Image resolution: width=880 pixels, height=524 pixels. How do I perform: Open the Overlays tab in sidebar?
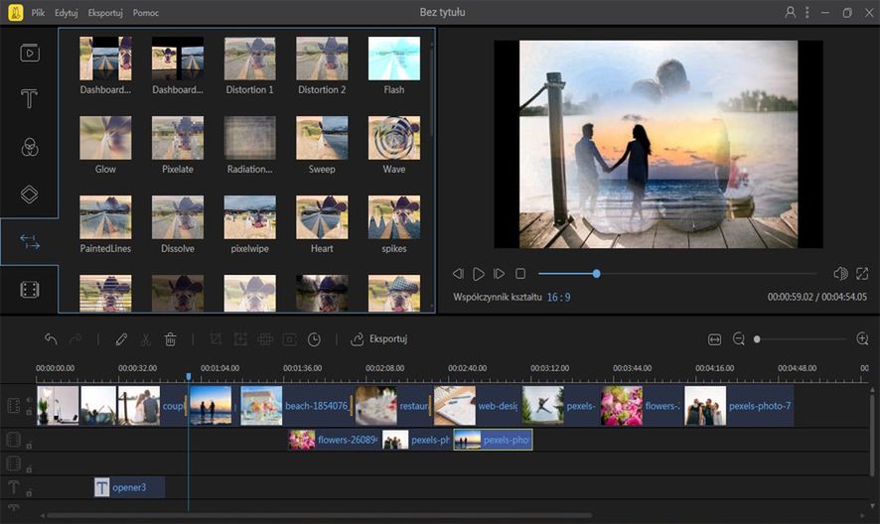tap(29, 195)
